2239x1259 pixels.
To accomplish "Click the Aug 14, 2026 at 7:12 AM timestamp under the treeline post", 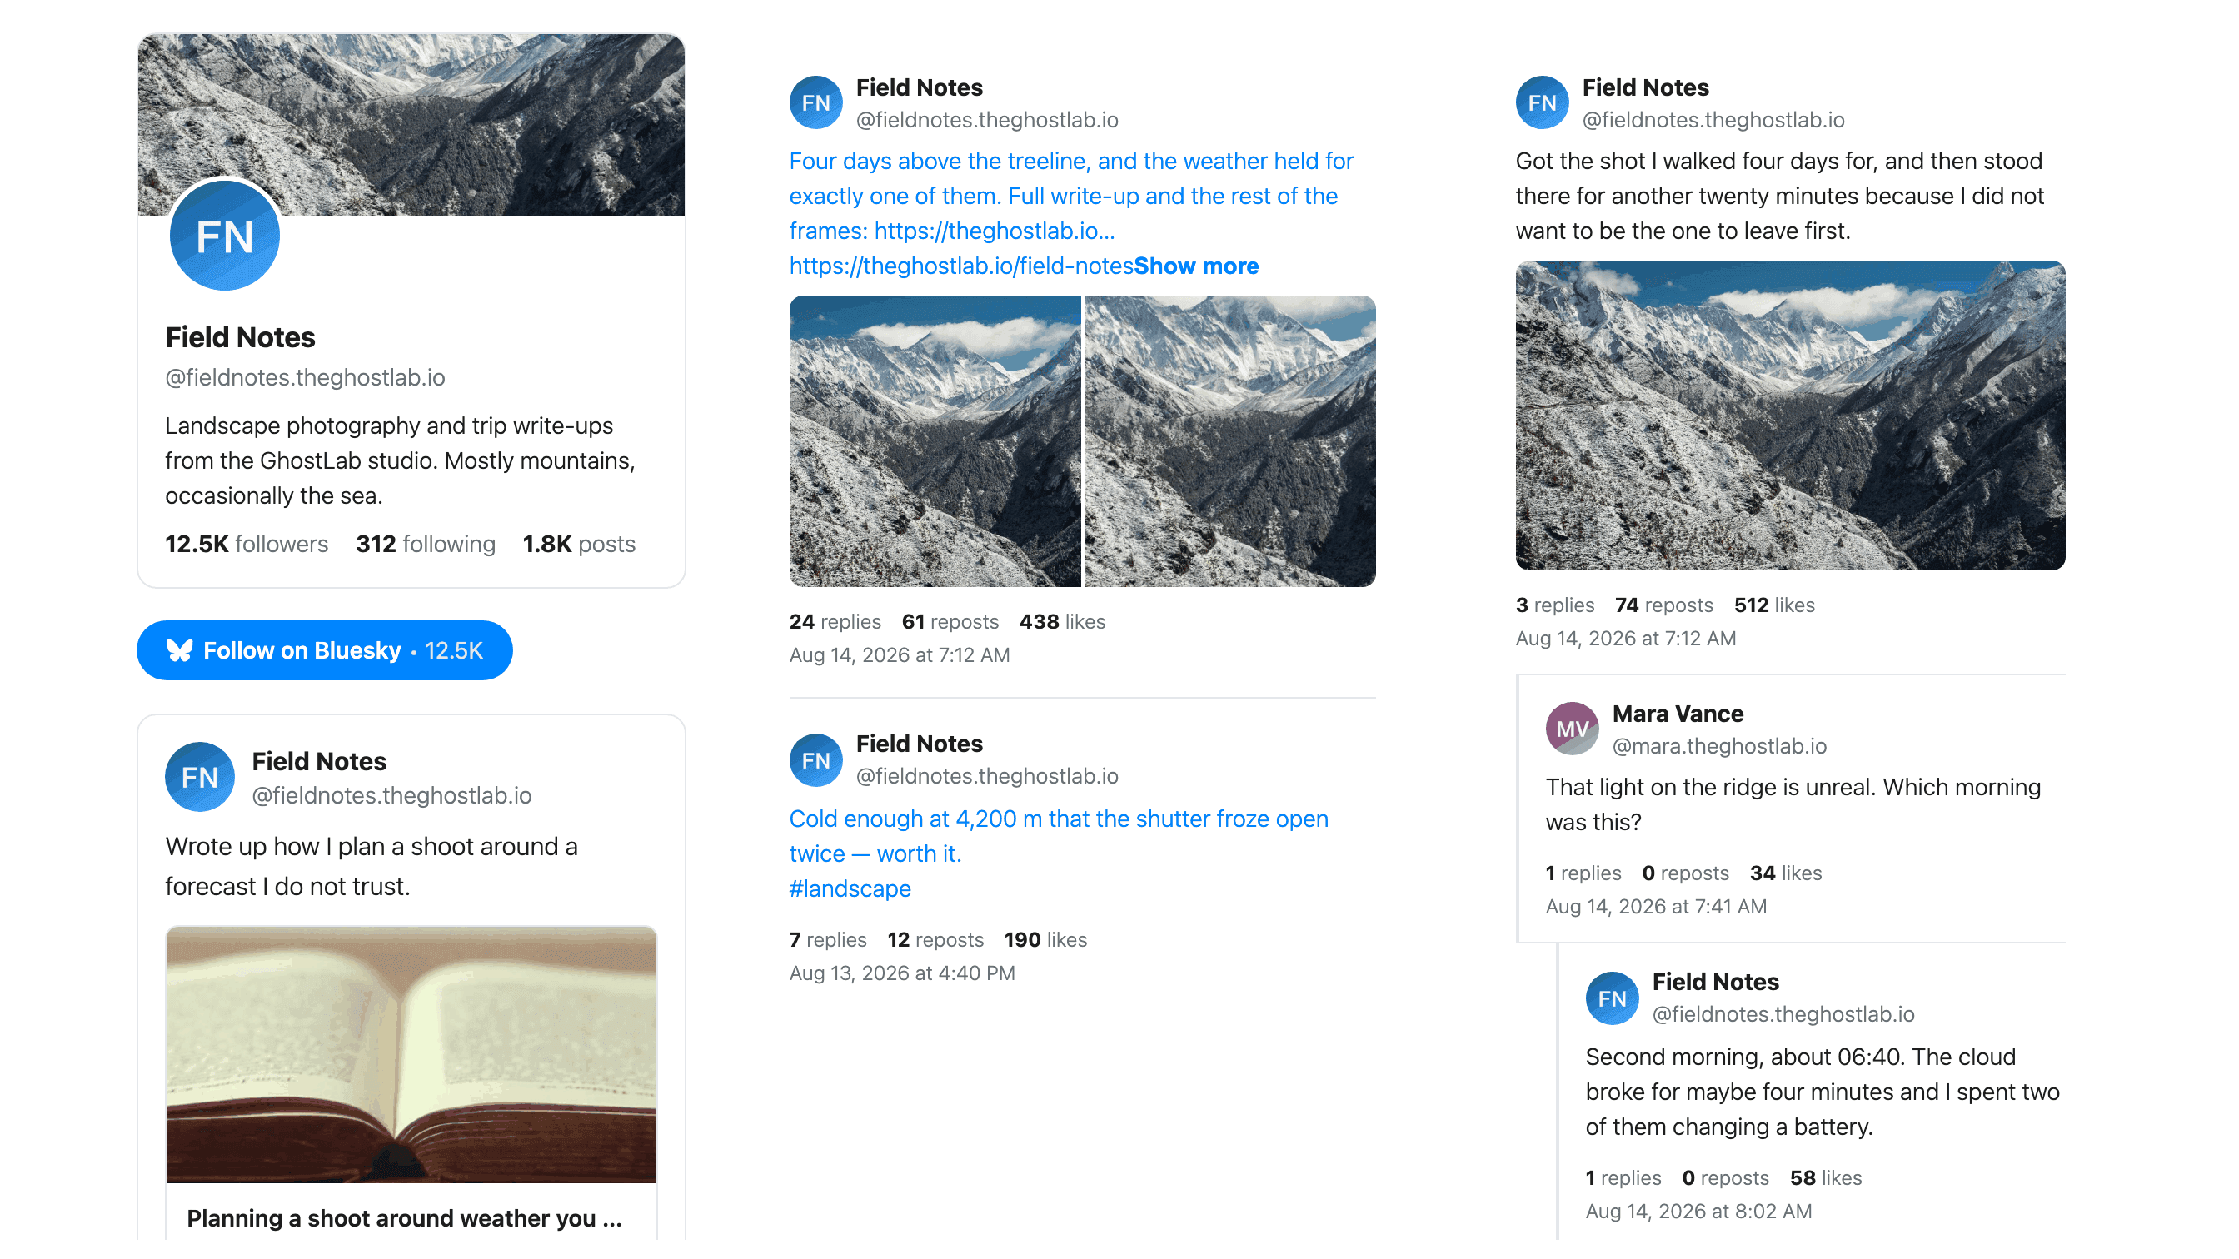I will pyautogui.click(x=900, y=655).
